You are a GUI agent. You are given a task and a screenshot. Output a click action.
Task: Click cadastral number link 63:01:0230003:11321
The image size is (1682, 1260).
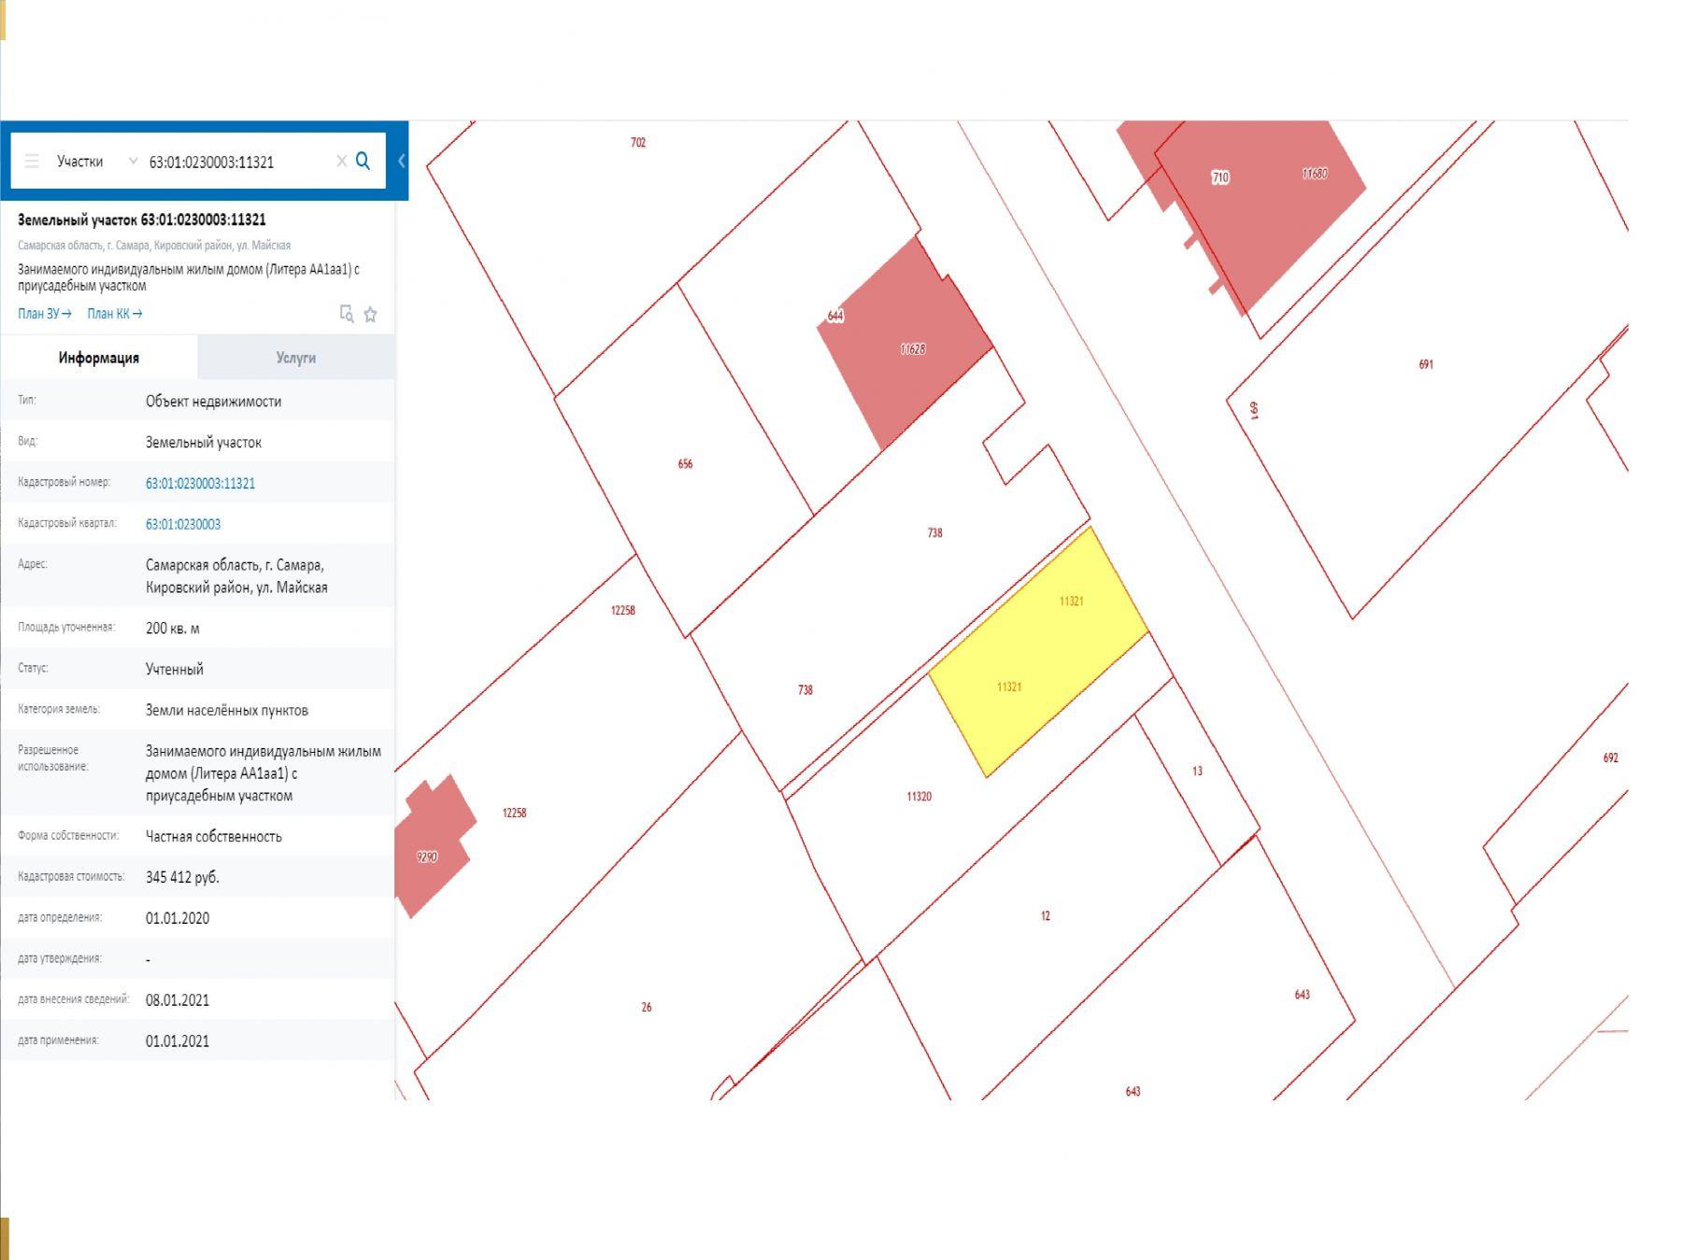tap(200, 483)
